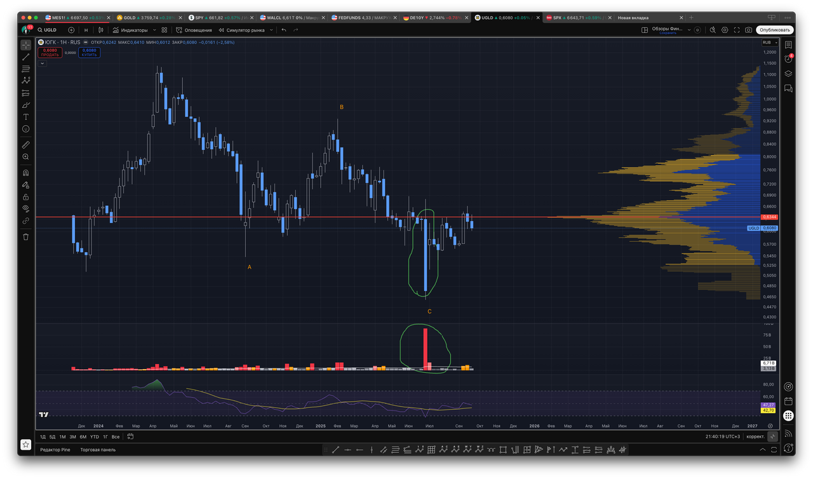Screen dimensions: 813x479
Task: Open the Редактор Pine tab
Action: [x=55, y=450]
